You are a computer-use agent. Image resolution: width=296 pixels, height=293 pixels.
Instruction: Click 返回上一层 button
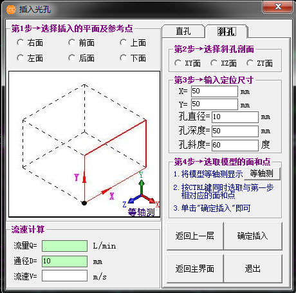coord(195,236)
